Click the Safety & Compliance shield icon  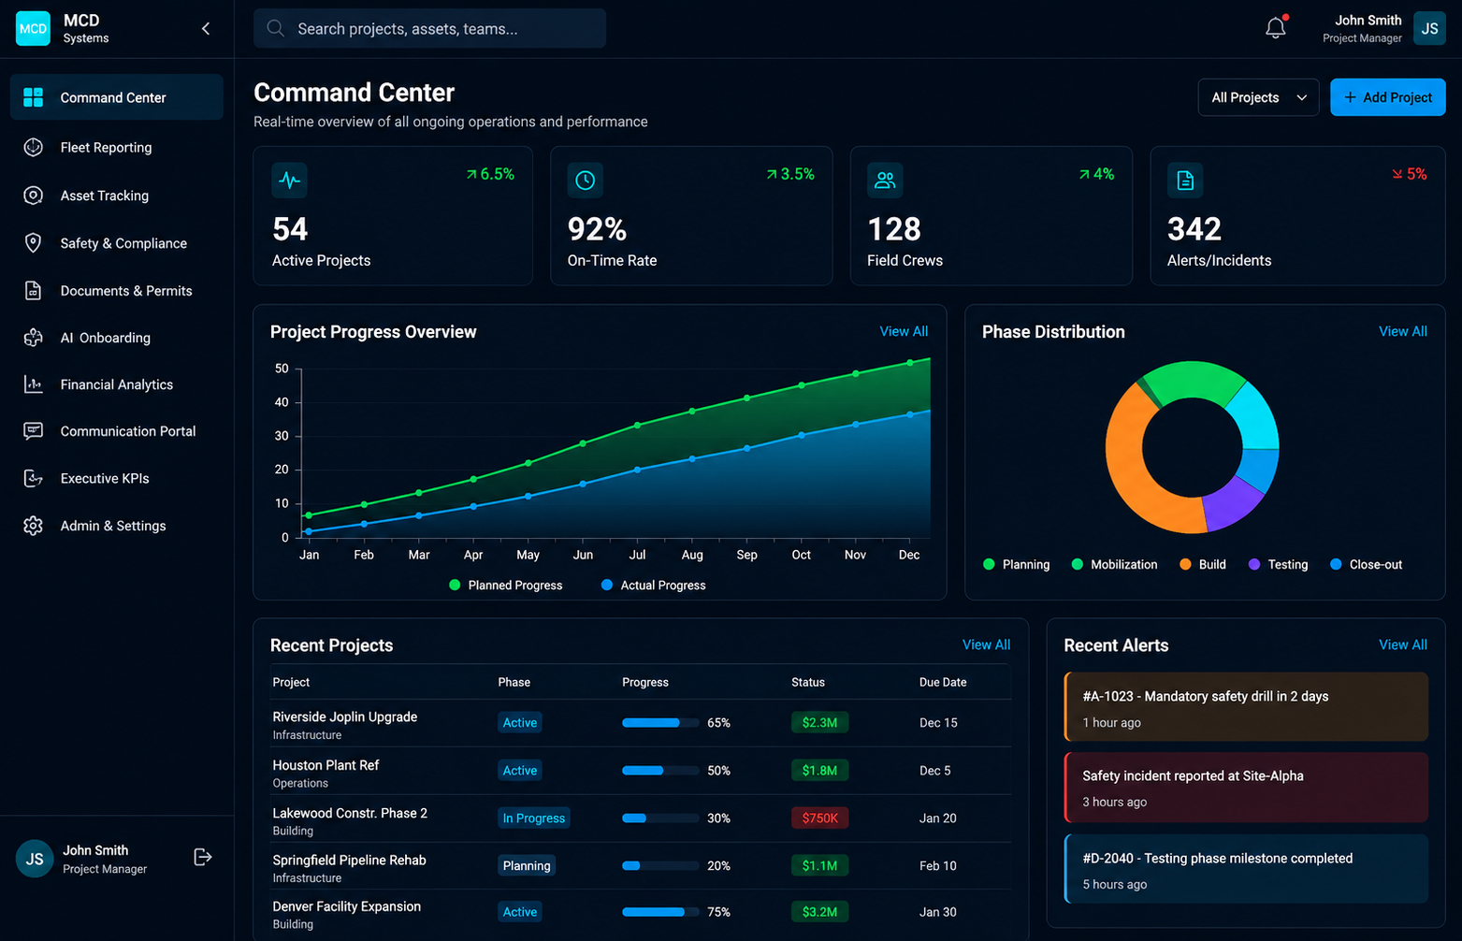(34, 243)
